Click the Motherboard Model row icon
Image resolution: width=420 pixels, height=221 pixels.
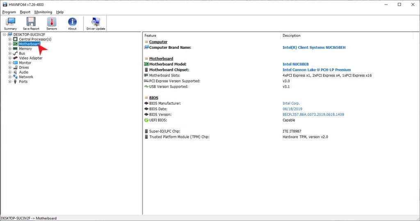click(146, 64)
